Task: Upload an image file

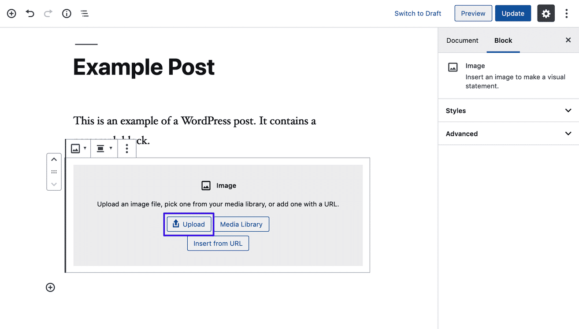Action: (x=189, y=224)
